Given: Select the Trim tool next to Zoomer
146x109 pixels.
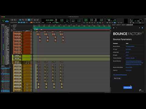Looking at the screenshot, I should point(26,20).
